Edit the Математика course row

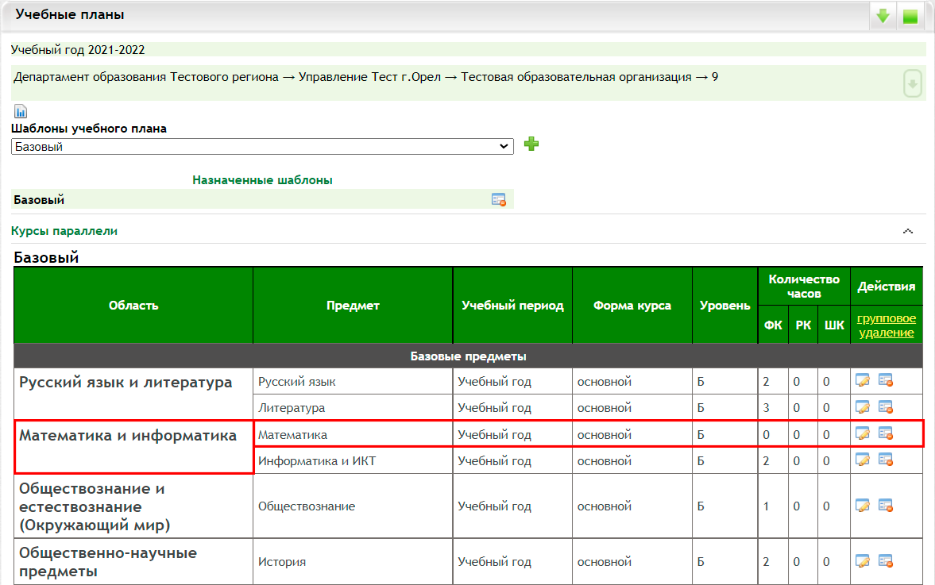point(863,434)
